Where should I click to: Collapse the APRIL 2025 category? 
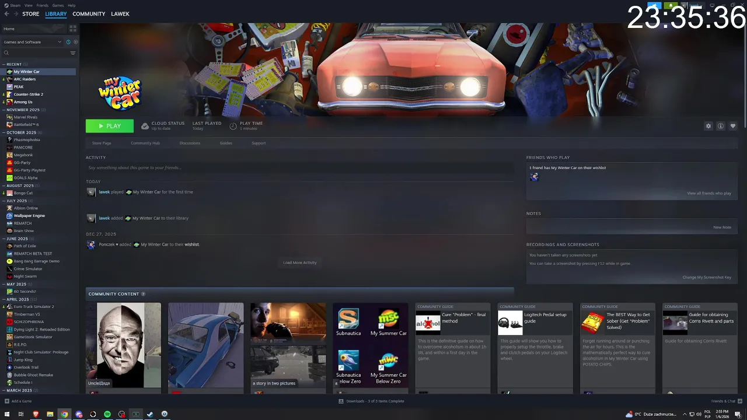[4, 299]
